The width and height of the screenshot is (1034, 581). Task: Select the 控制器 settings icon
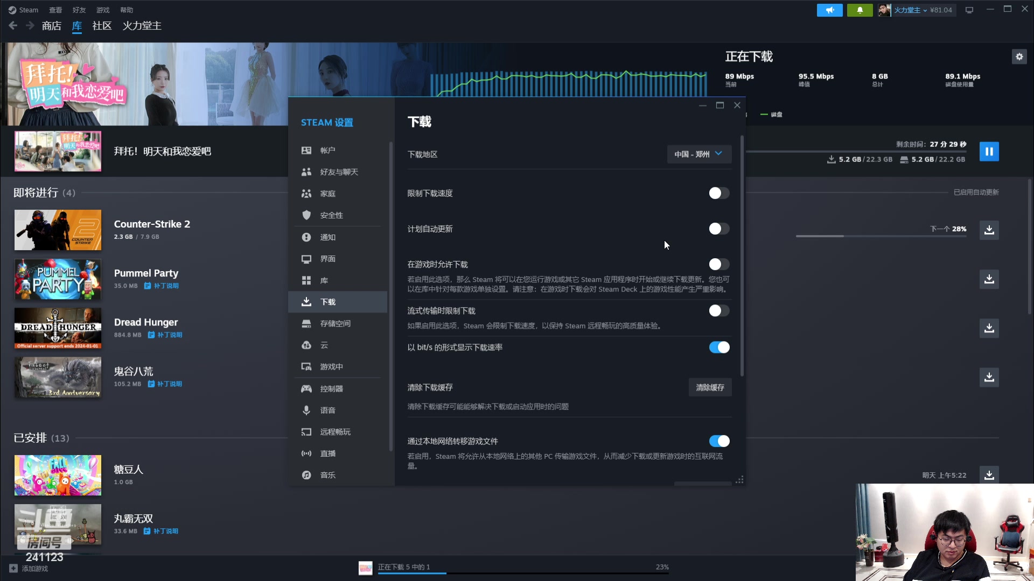[306, 388]
